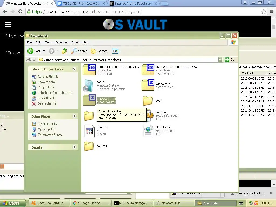276x207 pixels.
Task: Open 7-Zip File Manager taskbar group
Action: 133,203
